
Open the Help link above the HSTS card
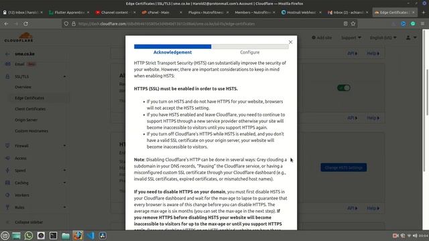click(x=373, y=118)
